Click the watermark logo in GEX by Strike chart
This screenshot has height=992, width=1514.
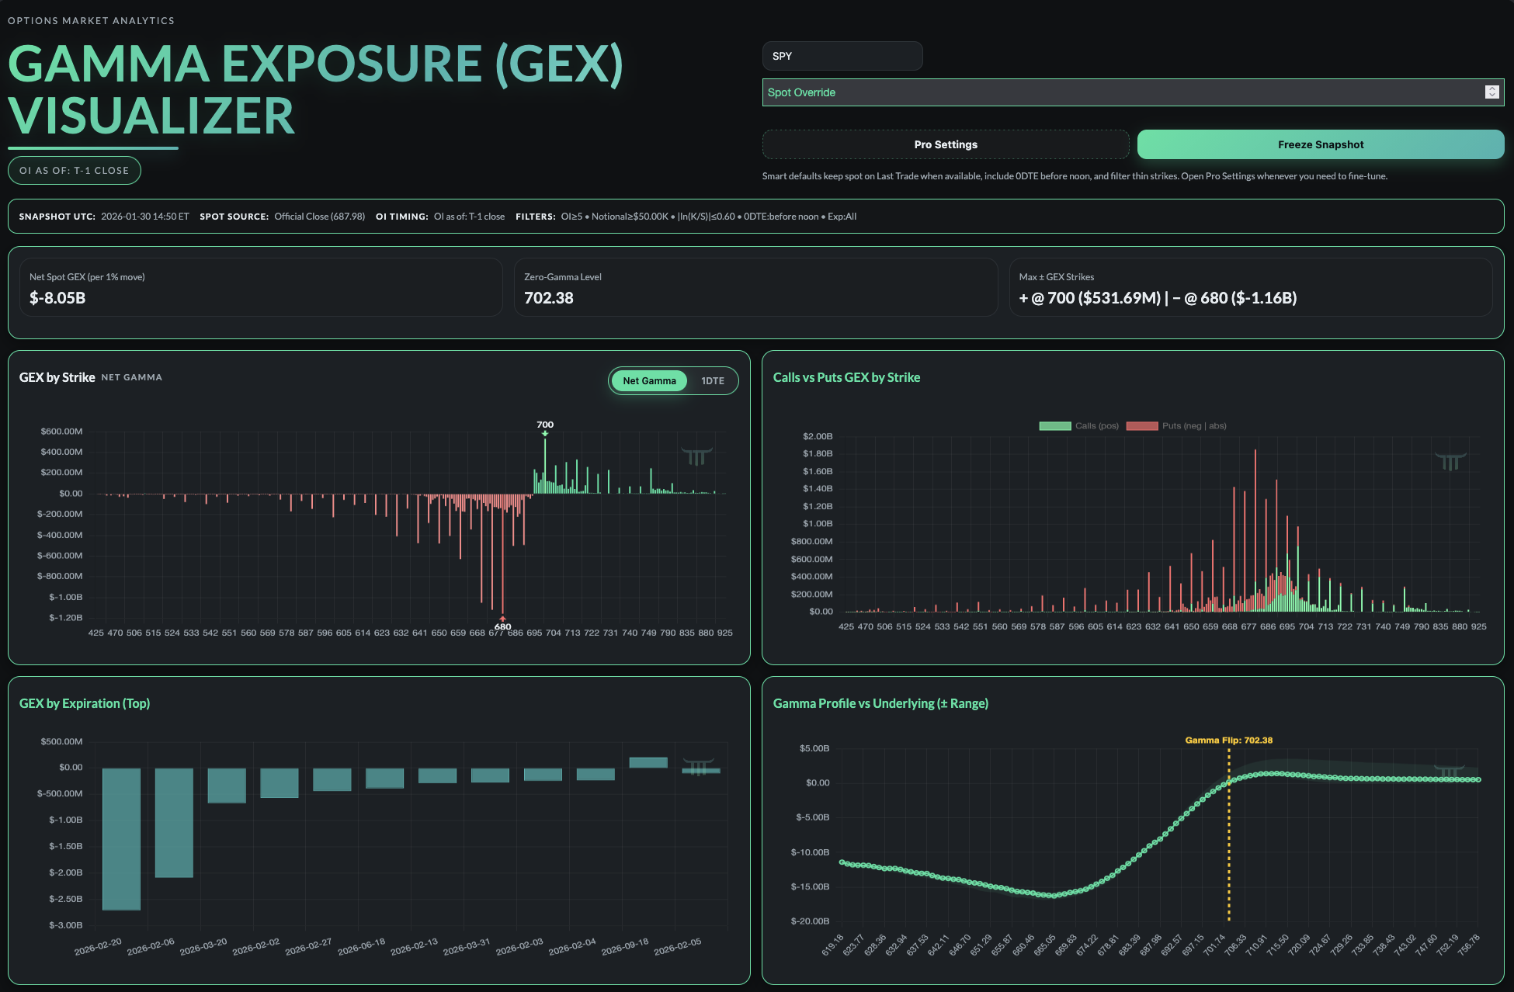pos(696,456)
